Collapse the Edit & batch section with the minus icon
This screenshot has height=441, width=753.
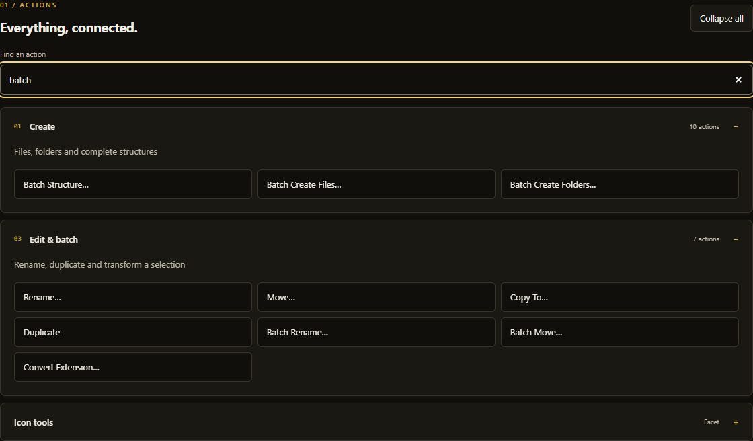tap(736, 239)
